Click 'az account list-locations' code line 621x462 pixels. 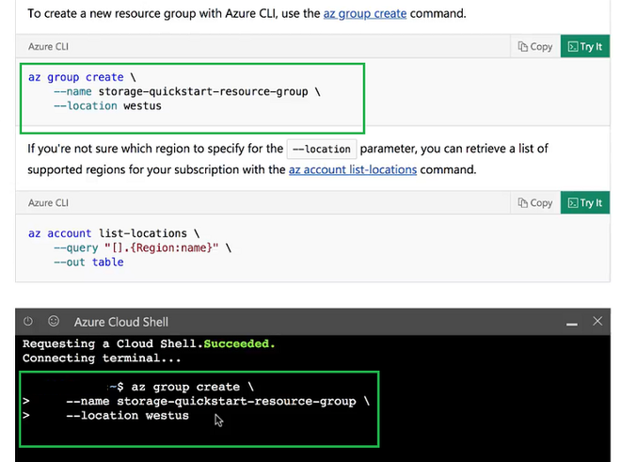(114, 233)
